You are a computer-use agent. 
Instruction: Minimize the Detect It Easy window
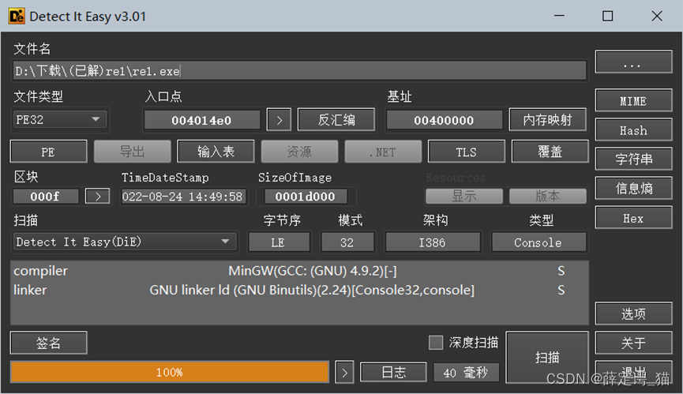(559, 16)
